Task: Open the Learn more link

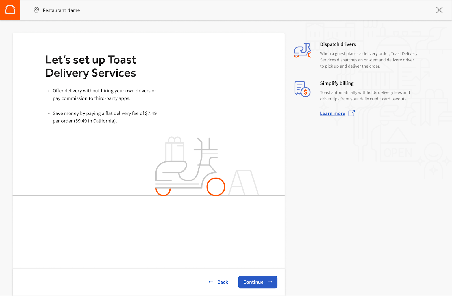Action: (332, 113)
